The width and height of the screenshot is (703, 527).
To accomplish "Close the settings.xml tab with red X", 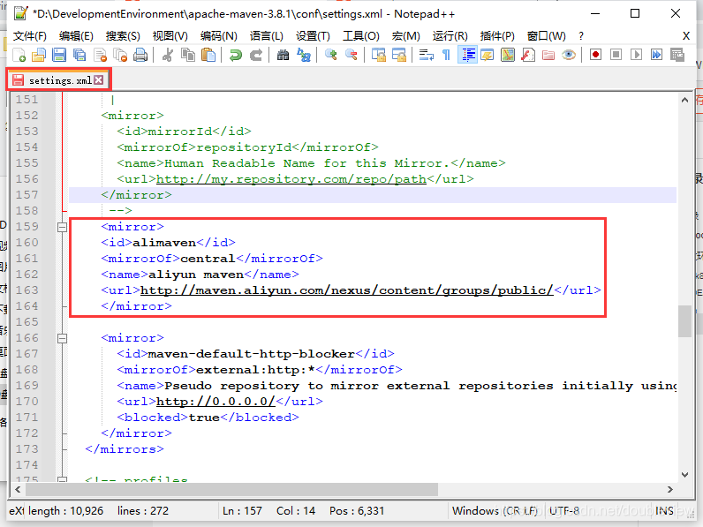I will click(x=99, y=79).
